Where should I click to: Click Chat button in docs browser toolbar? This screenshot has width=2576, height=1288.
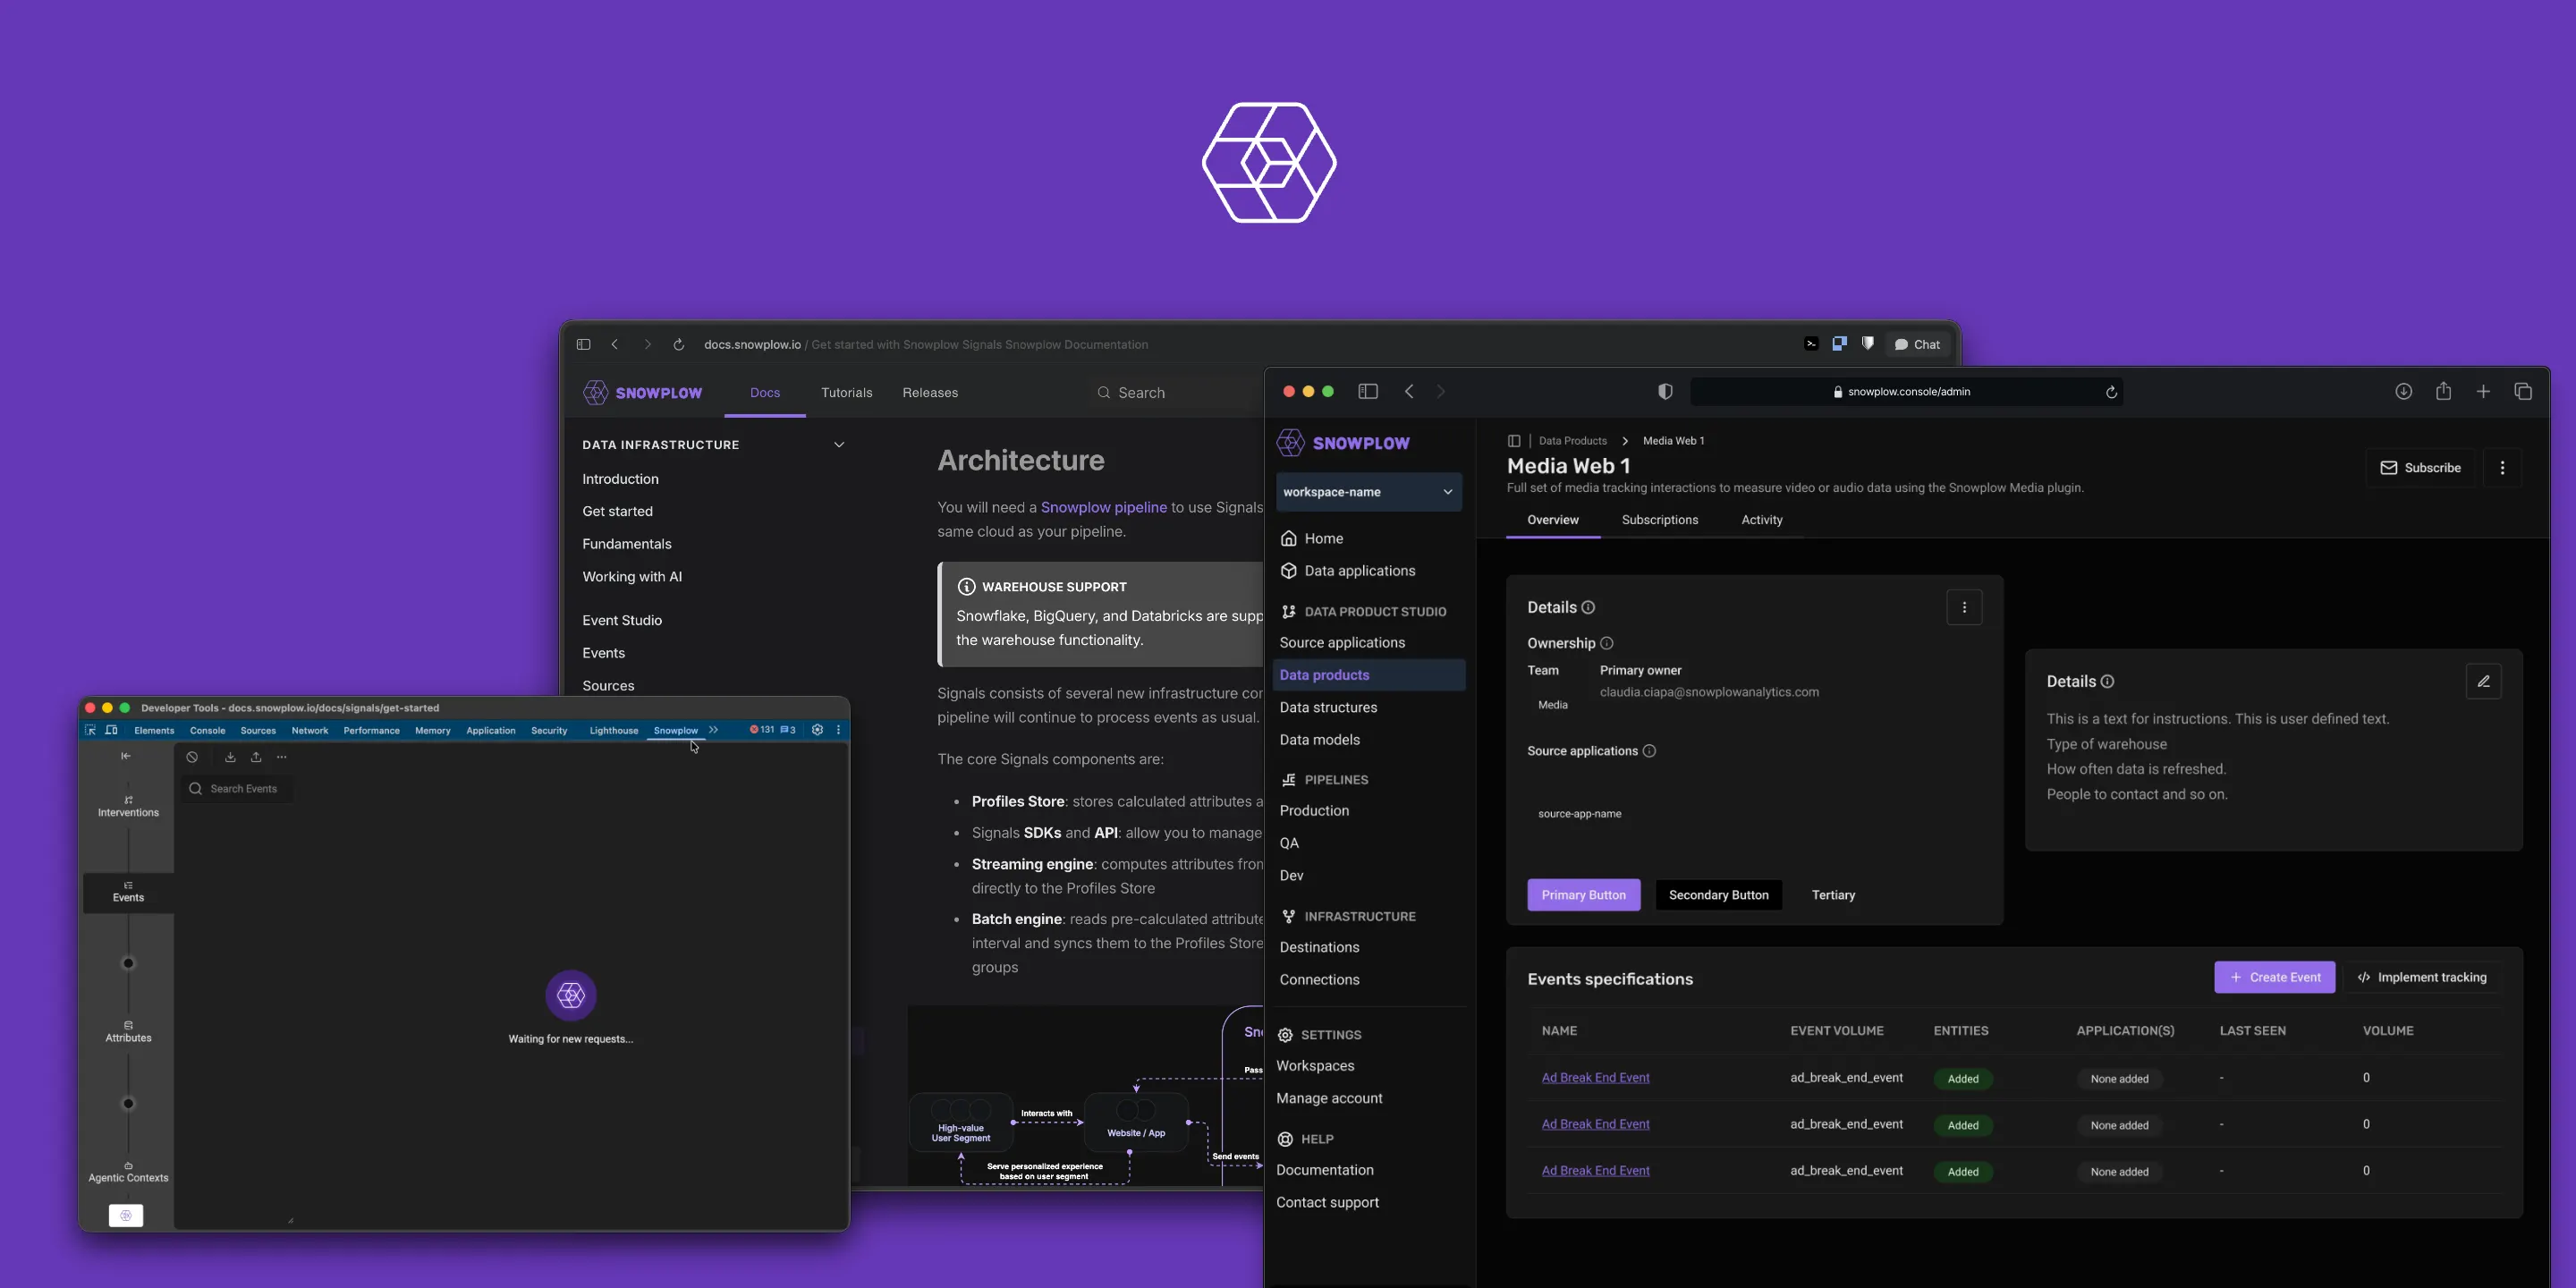[1917, 345]
